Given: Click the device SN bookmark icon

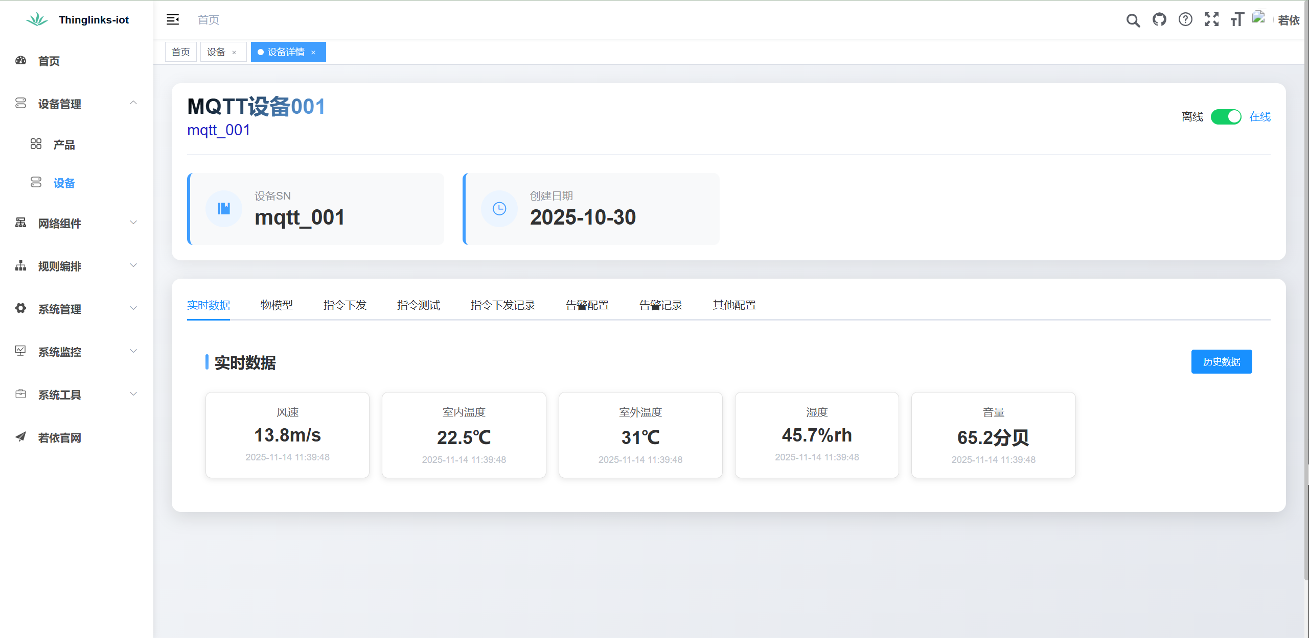Looking at the screenshot, I should coord(224,209).
